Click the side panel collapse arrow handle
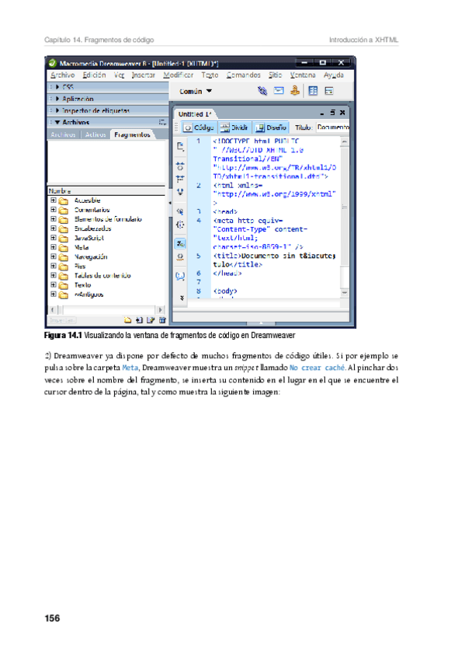Image resolution: width=465 pixels, height=659 pixels. point(170,203)
